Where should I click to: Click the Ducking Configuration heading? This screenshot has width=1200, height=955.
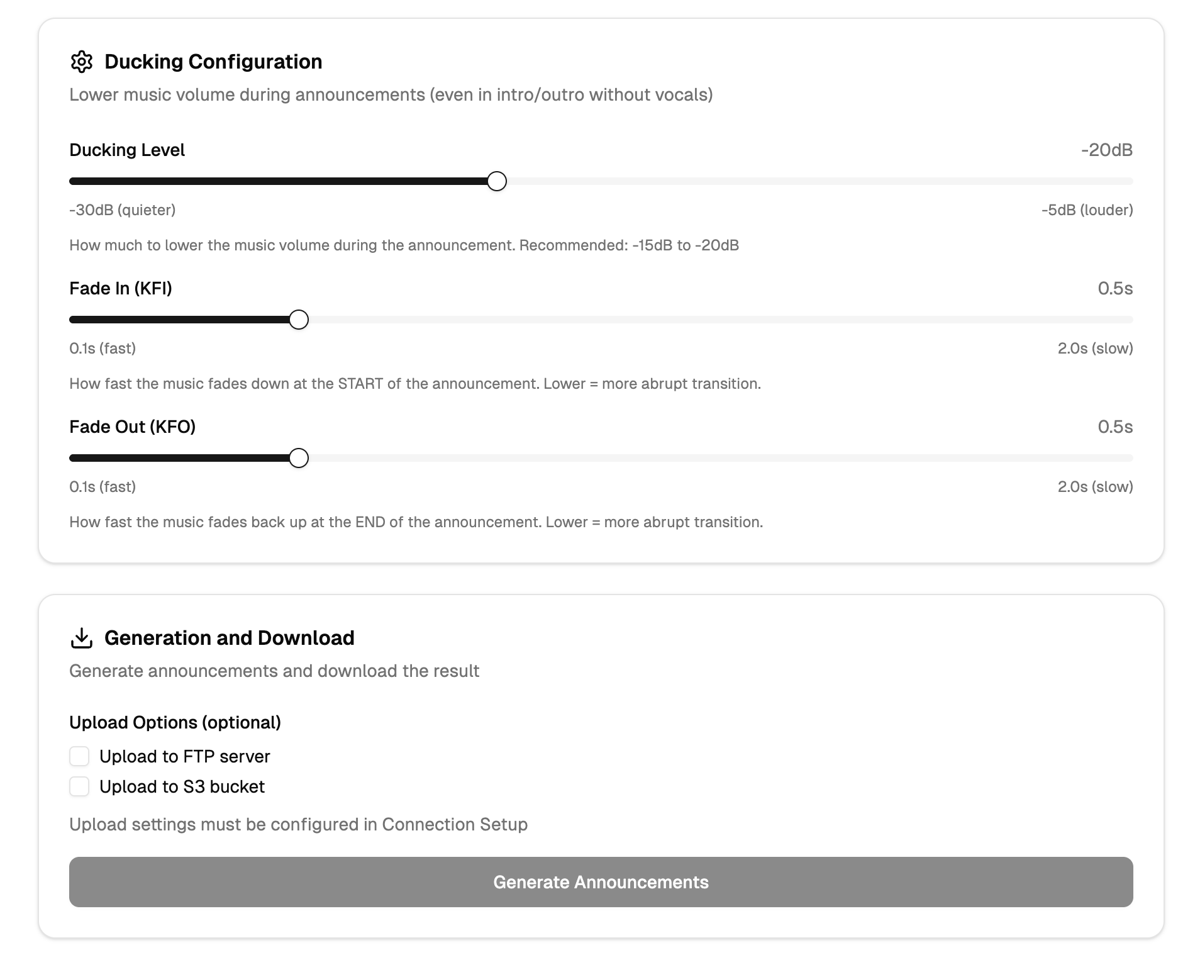point(213,62)
